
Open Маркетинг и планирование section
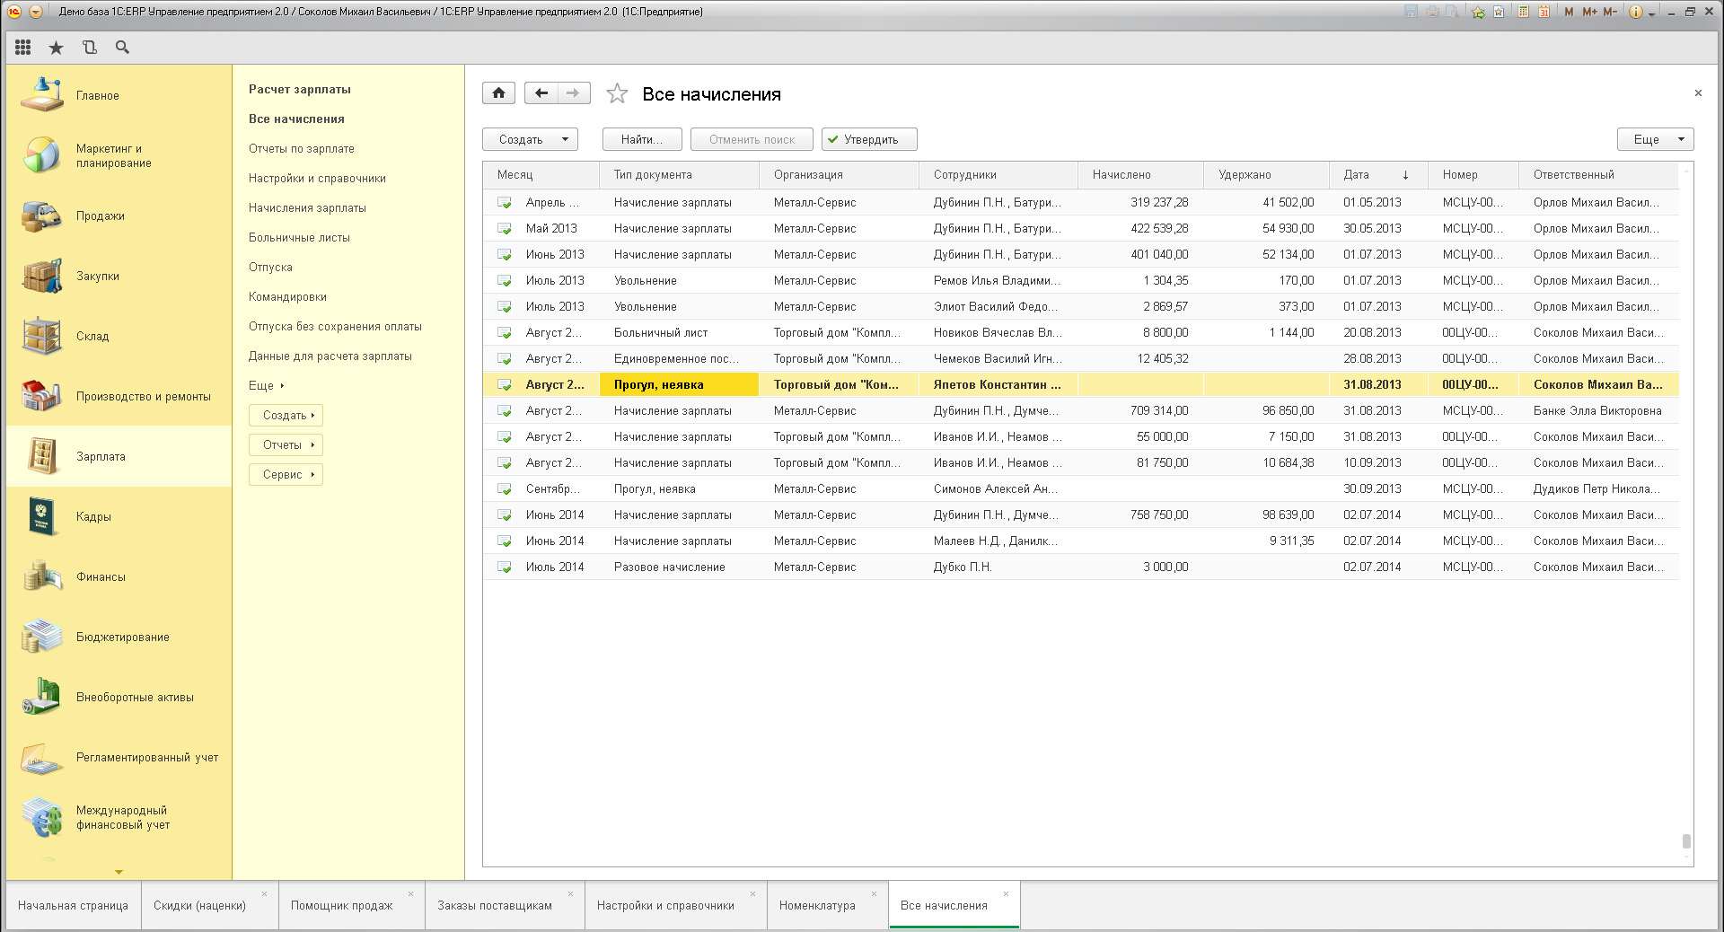(x=119, y=155)
